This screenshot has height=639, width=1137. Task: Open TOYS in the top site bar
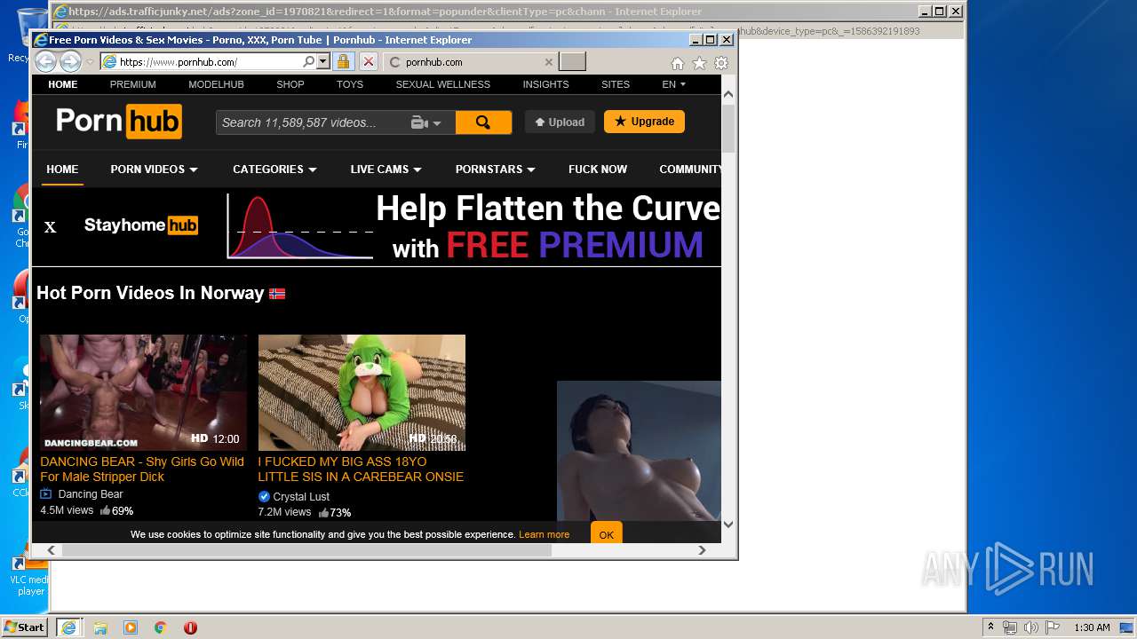click(350, 84)
